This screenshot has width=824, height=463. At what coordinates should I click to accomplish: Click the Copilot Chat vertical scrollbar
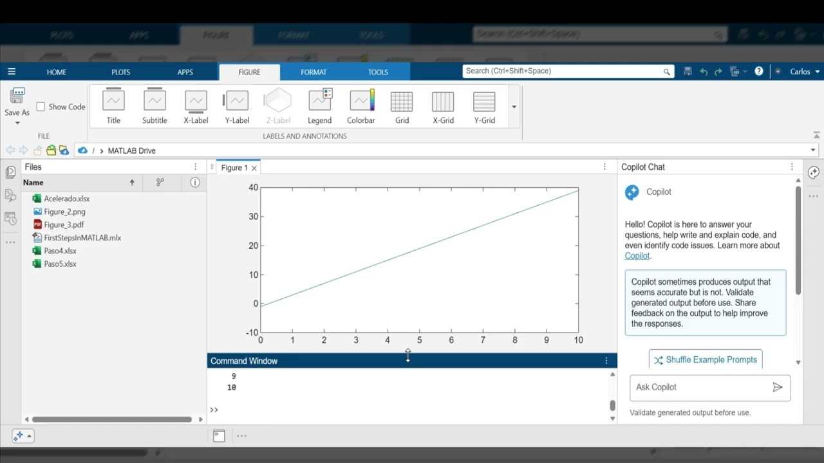tap(798, 241)
